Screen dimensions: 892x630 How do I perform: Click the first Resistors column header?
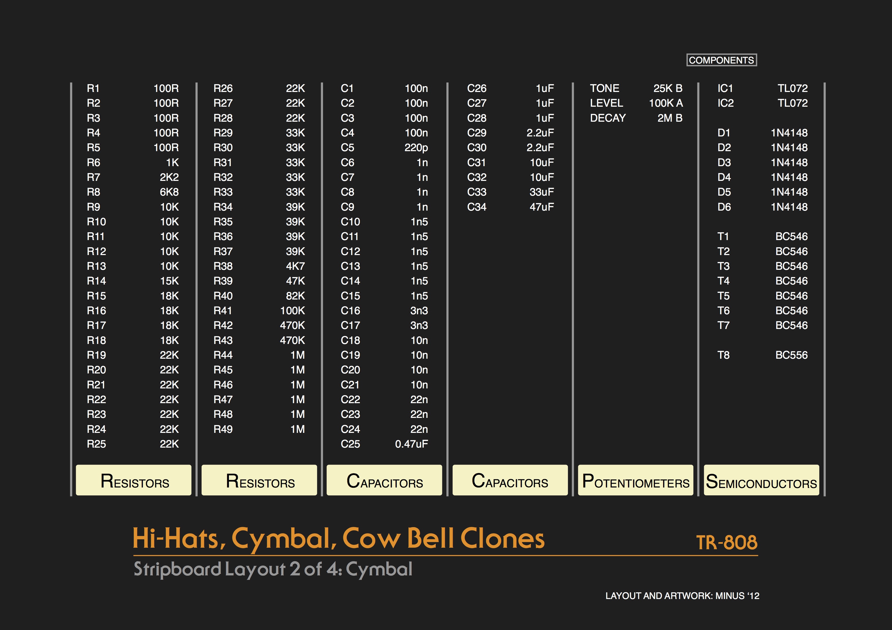134,480
